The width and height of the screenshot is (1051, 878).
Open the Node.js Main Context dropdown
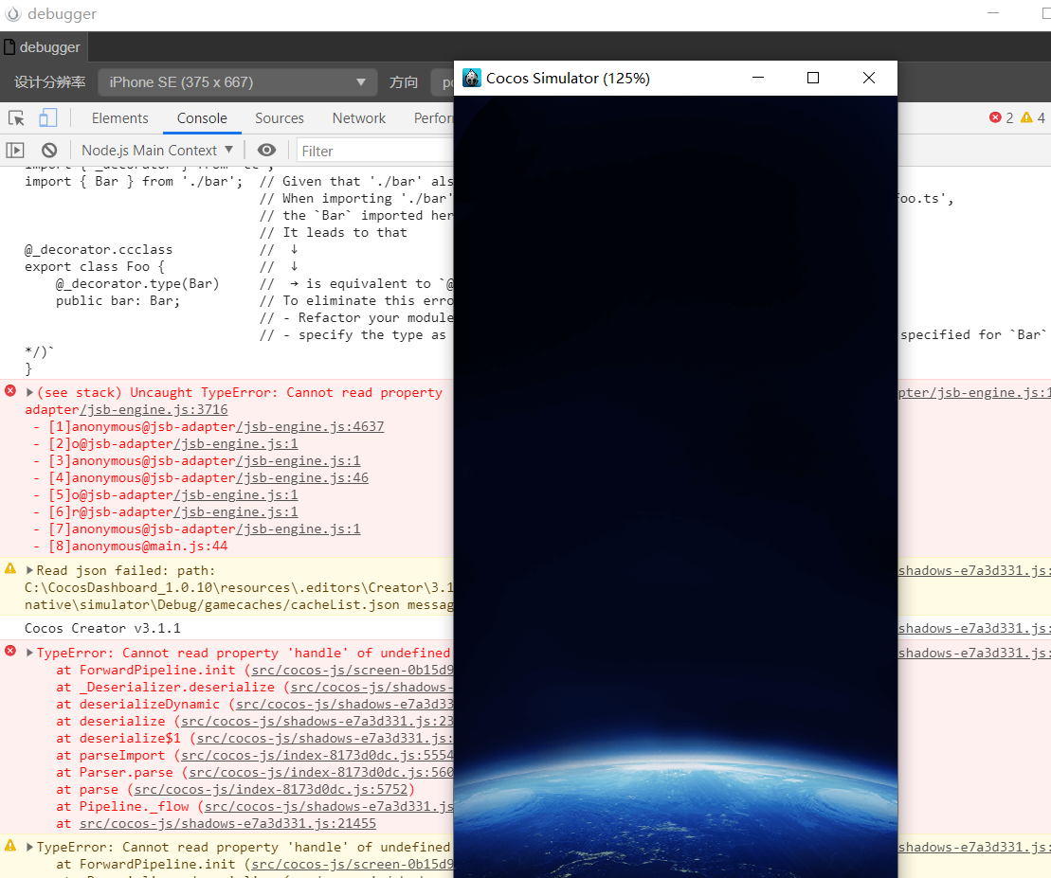pyautogui.click(x=157, y=151)
